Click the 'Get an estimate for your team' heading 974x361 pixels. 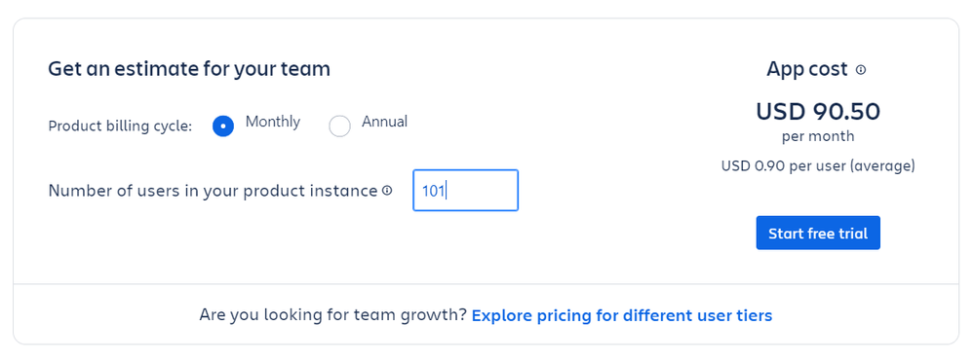(x=189, y=69)
